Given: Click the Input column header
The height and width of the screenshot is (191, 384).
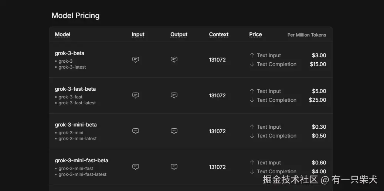Looking at the screenshot, I should tap(138, 34).
